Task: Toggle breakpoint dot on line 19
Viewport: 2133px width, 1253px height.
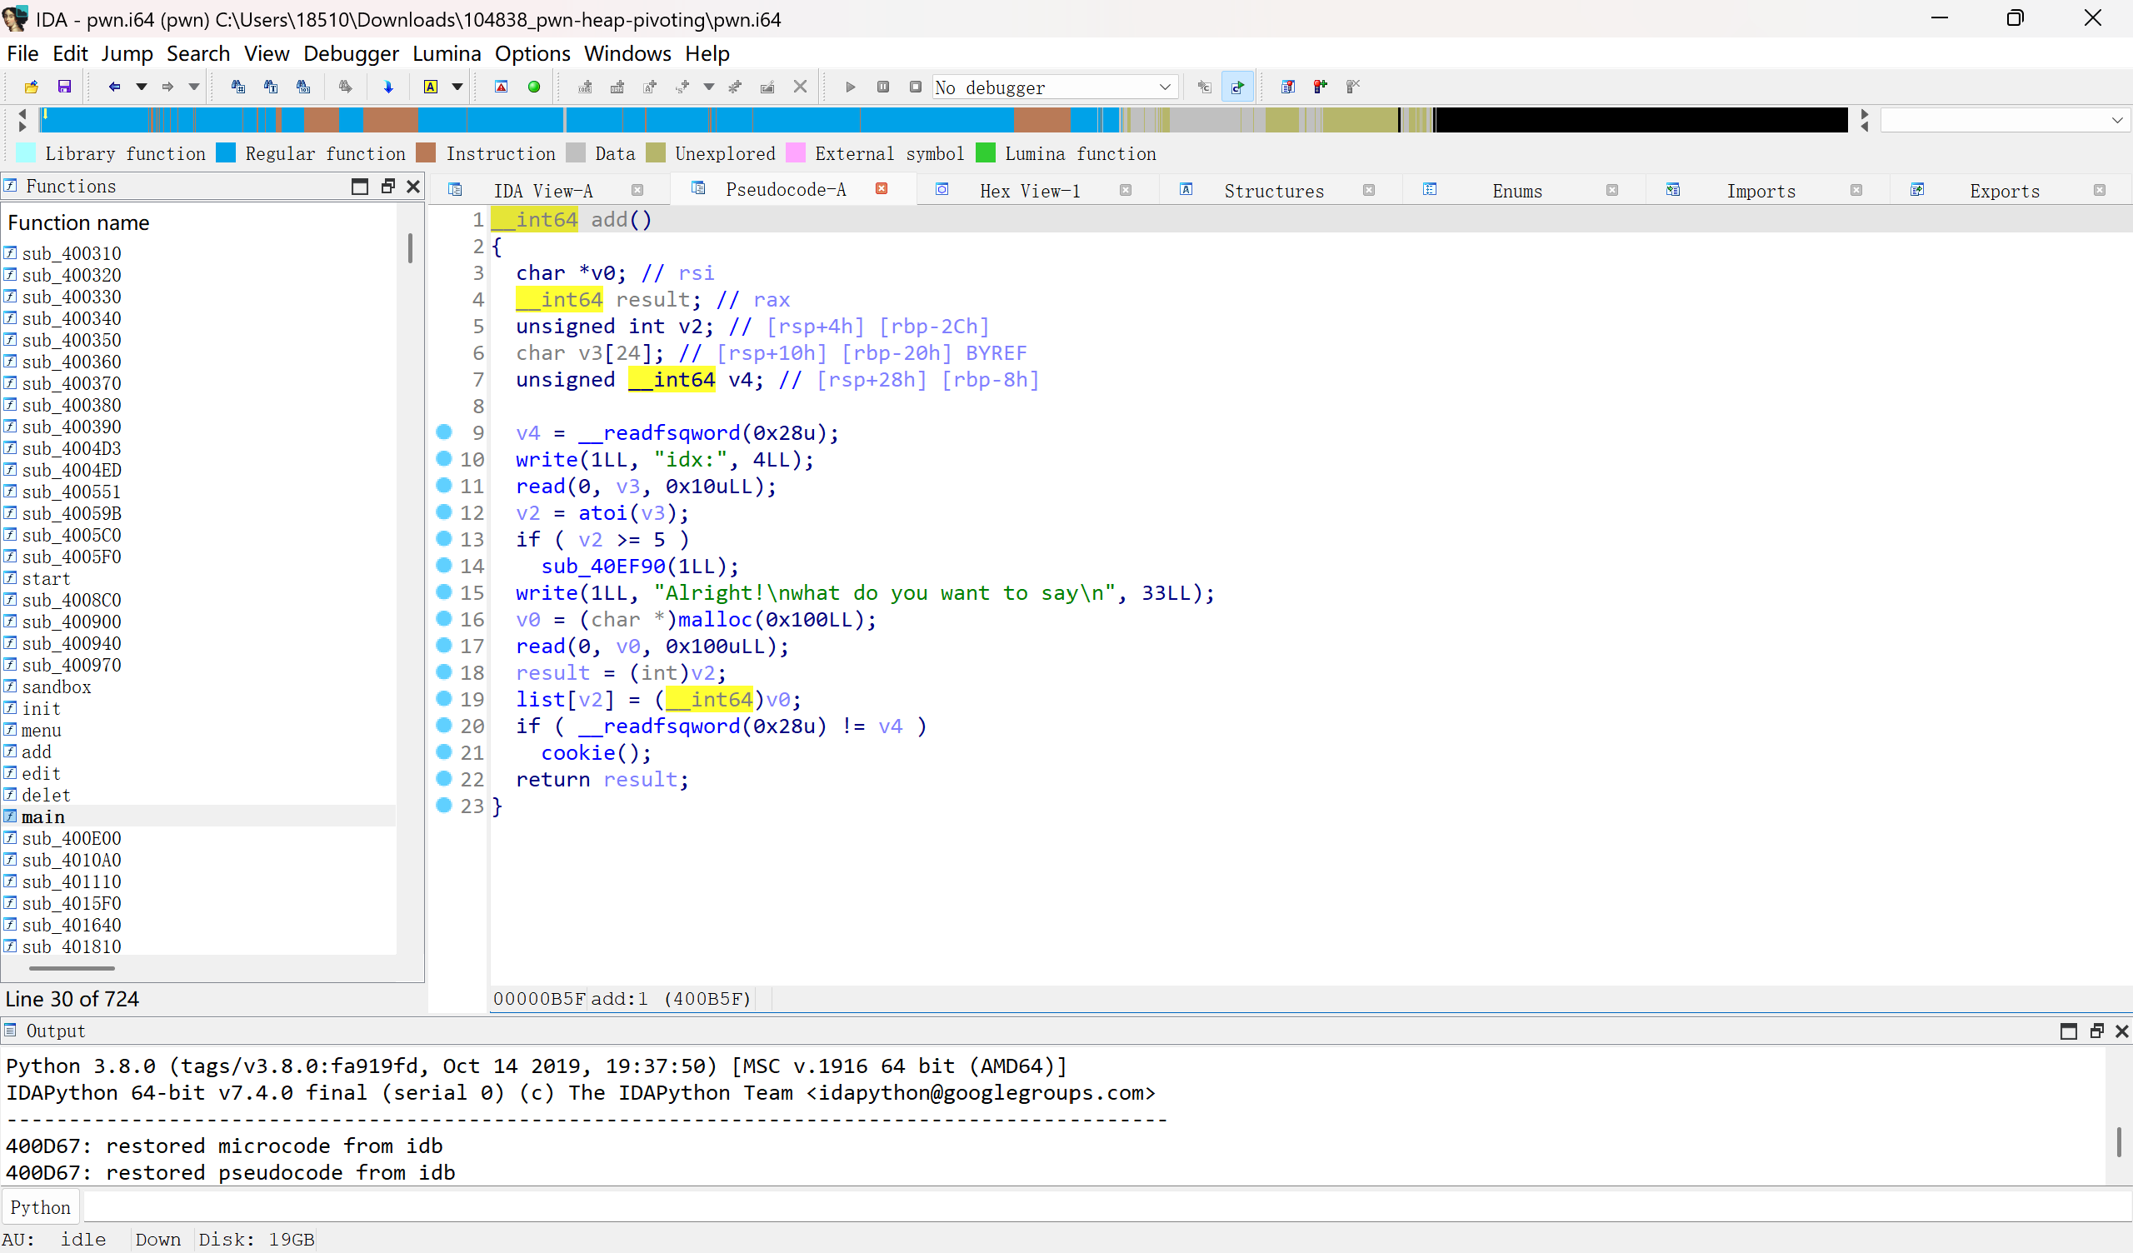Action: click(x=443, y=698)
